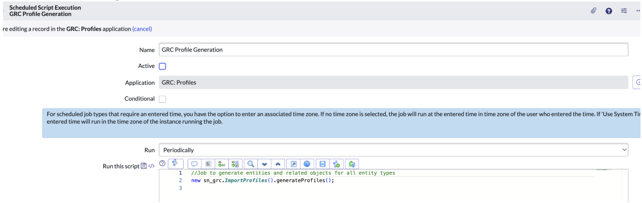Open the more options ellipsis menu
This screenshot has width=642, height=203.
click(x=638, y=10)
